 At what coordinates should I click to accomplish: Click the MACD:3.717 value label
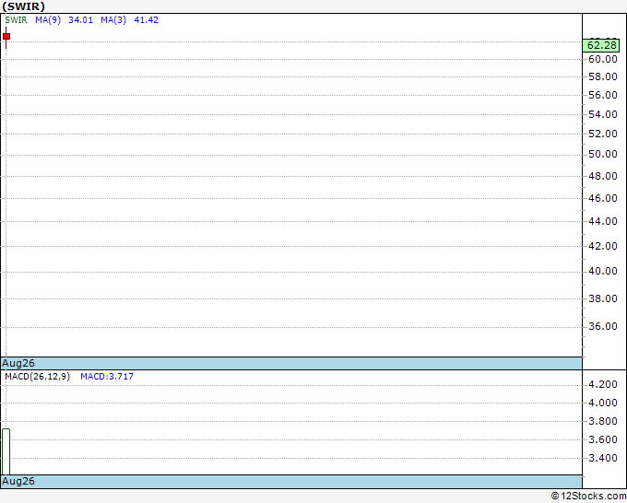(107, 377)
